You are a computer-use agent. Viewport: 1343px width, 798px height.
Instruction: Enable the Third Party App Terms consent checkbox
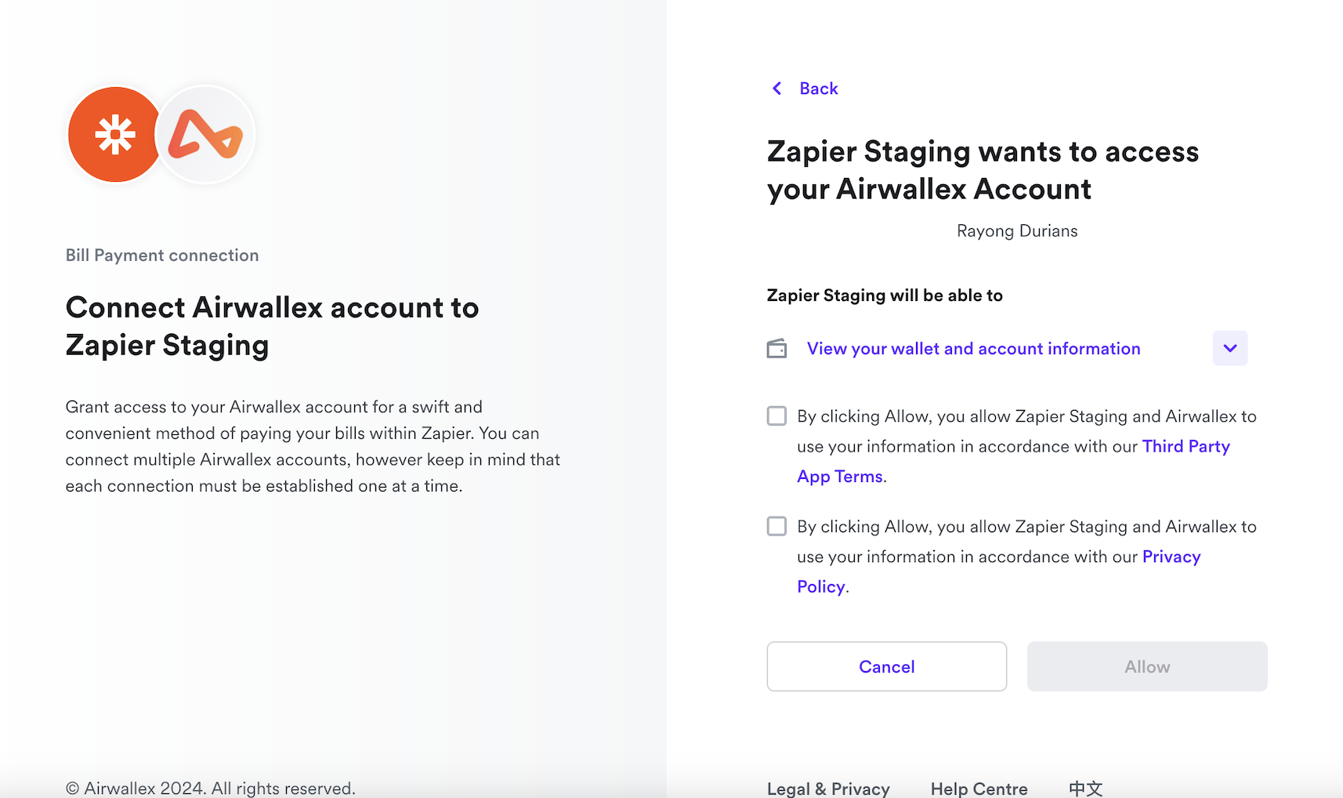pos(776,415)
